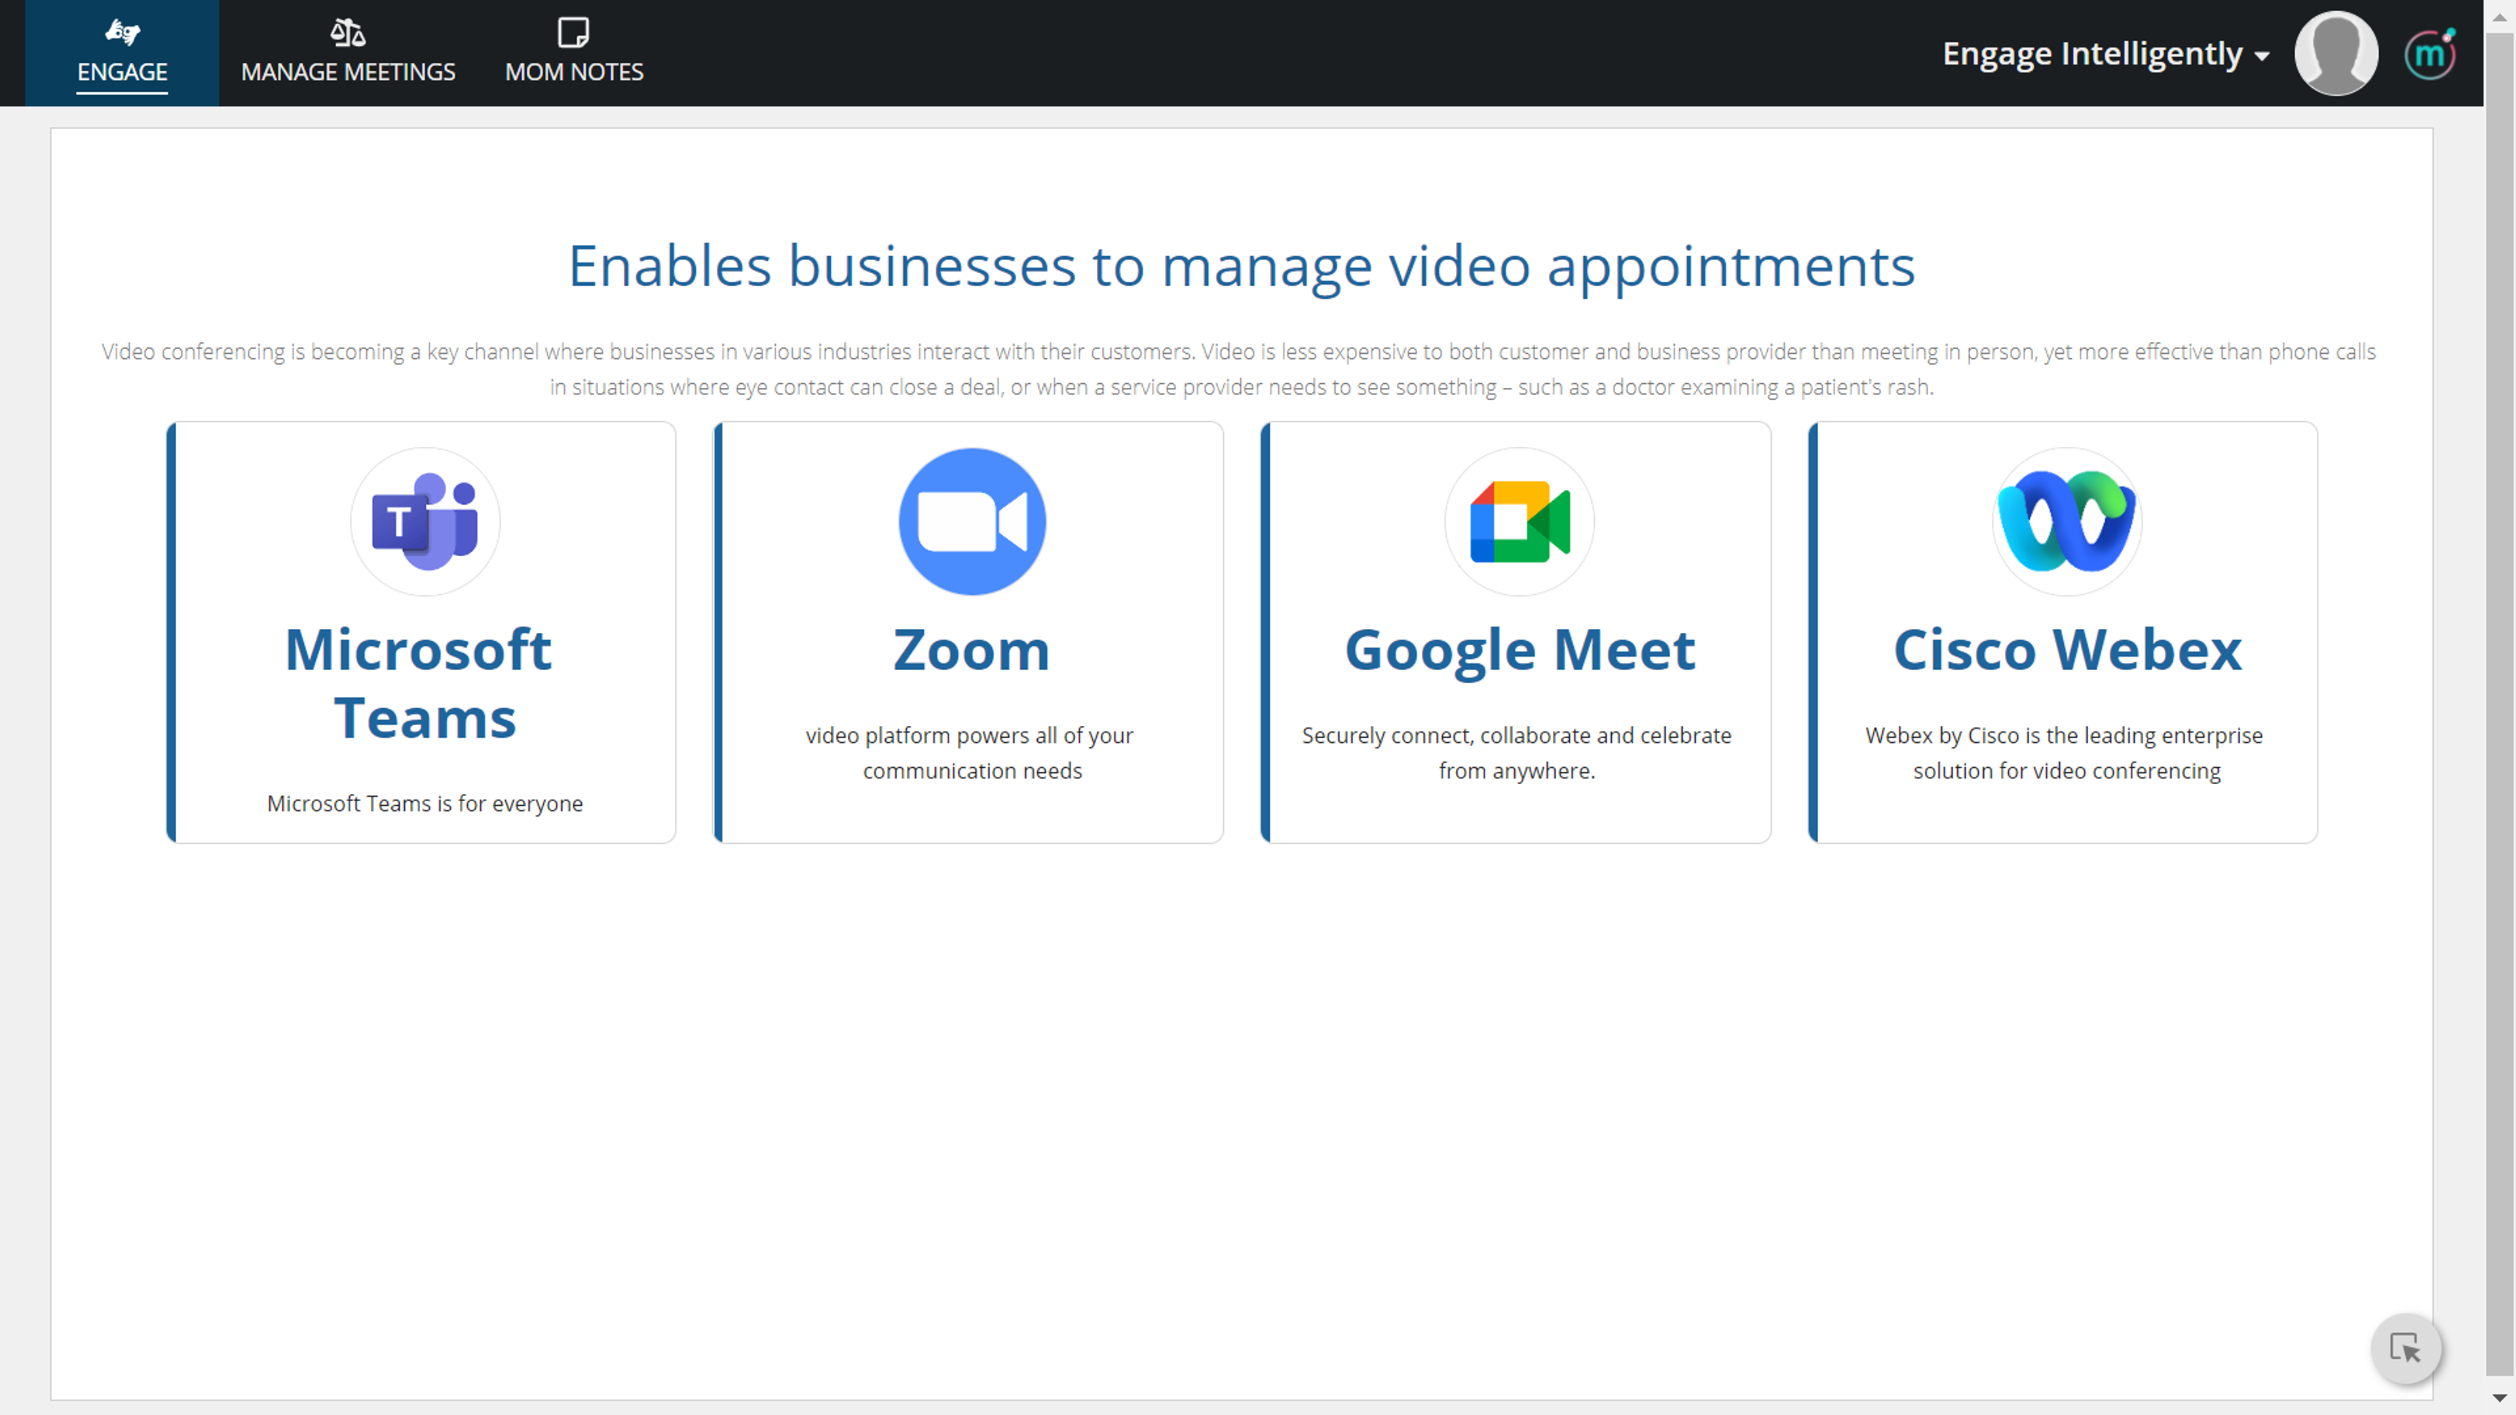Select the Microsoft Teams logo icon
This screenshot has height=1415, width=2516.
(425, 521)
